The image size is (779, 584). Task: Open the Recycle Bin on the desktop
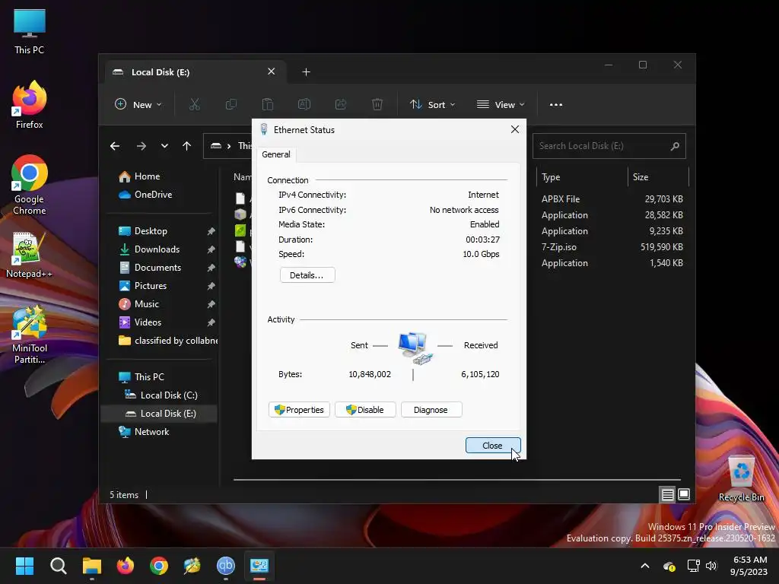click(741, 479)
